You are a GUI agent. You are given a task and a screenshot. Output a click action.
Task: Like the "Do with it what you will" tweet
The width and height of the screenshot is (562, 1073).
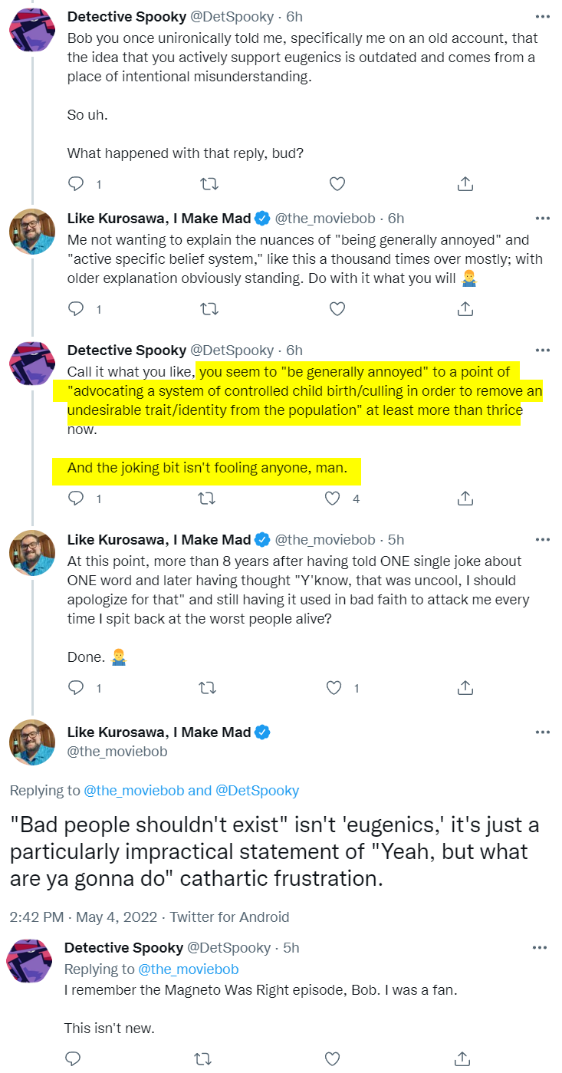[337, 309]
